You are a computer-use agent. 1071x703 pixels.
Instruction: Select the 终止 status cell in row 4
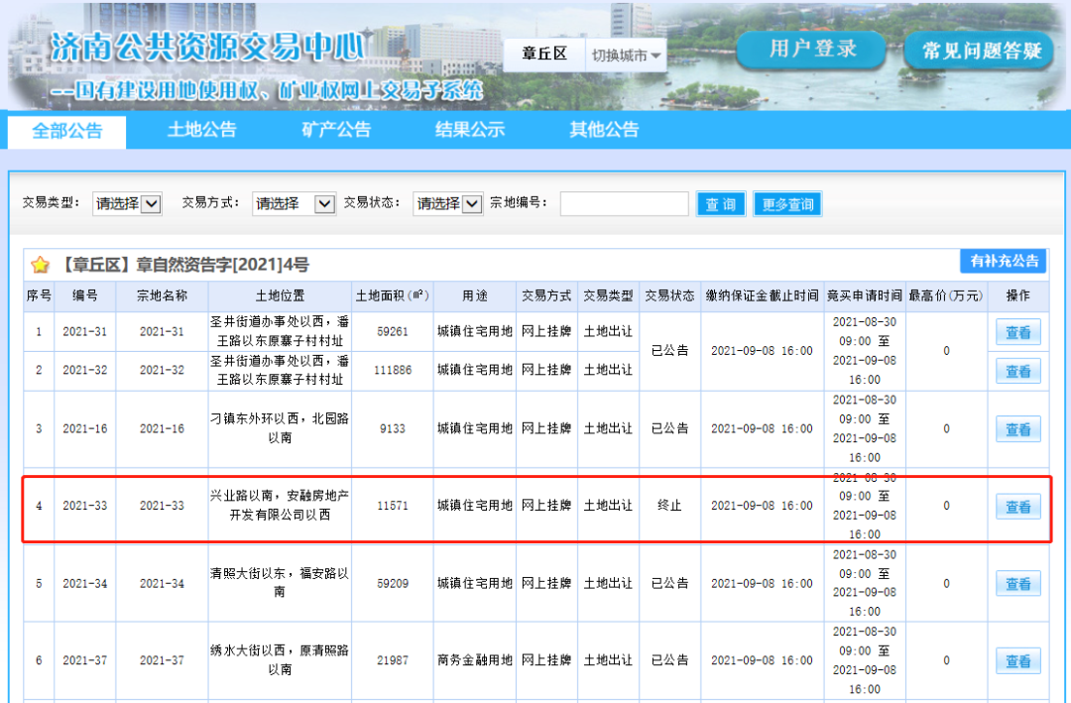tap(670, 506)
